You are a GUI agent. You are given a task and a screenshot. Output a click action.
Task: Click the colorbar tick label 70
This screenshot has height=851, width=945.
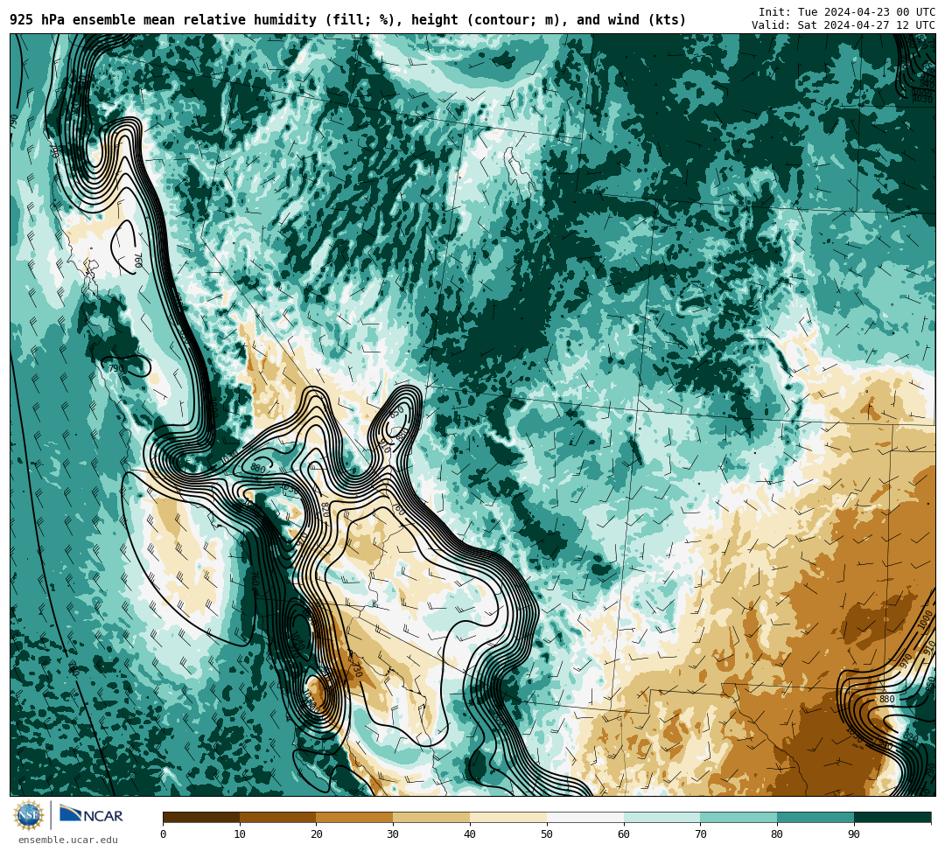pyautogui.click(x=700, y=834)
